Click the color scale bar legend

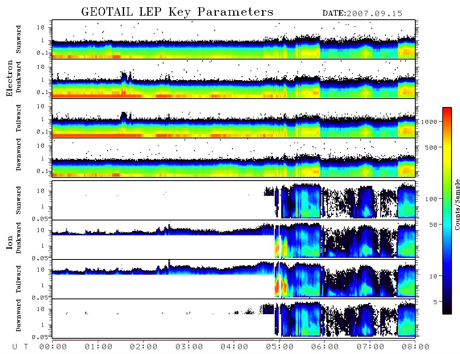point(447,211)
